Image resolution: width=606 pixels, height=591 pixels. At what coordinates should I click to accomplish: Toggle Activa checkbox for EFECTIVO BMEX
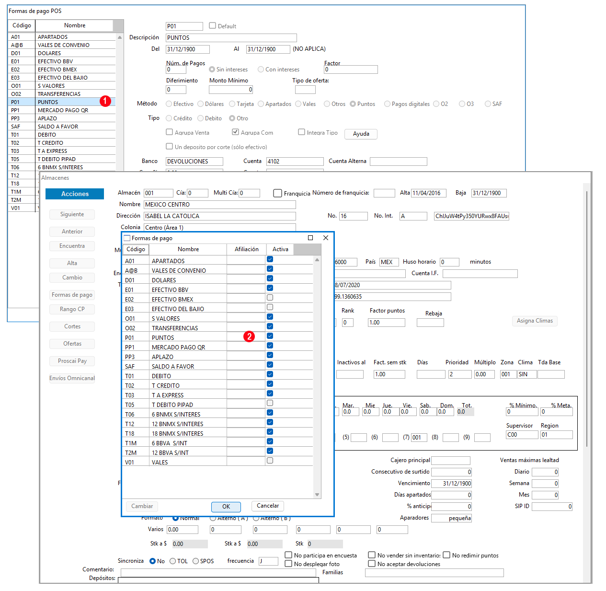click(x=270, y=298)
